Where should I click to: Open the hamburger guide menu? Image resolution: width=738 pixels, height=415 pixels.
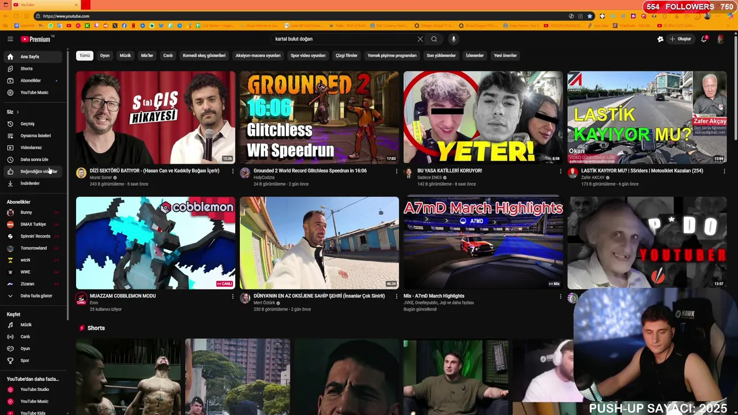click(10, 39)
